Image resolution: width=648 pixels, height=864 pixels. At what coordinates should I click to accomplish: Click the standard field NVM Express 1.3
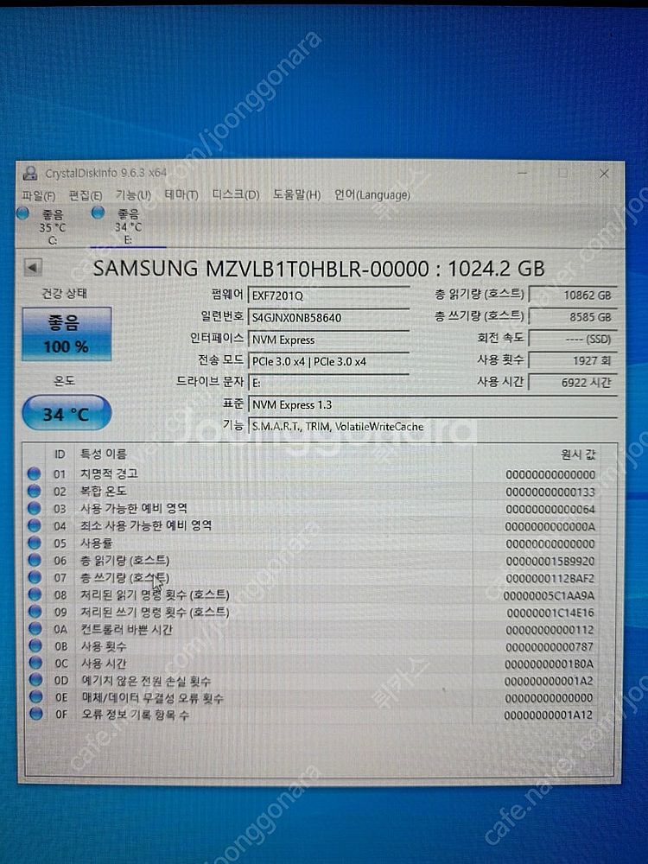(x=433, y=405)
